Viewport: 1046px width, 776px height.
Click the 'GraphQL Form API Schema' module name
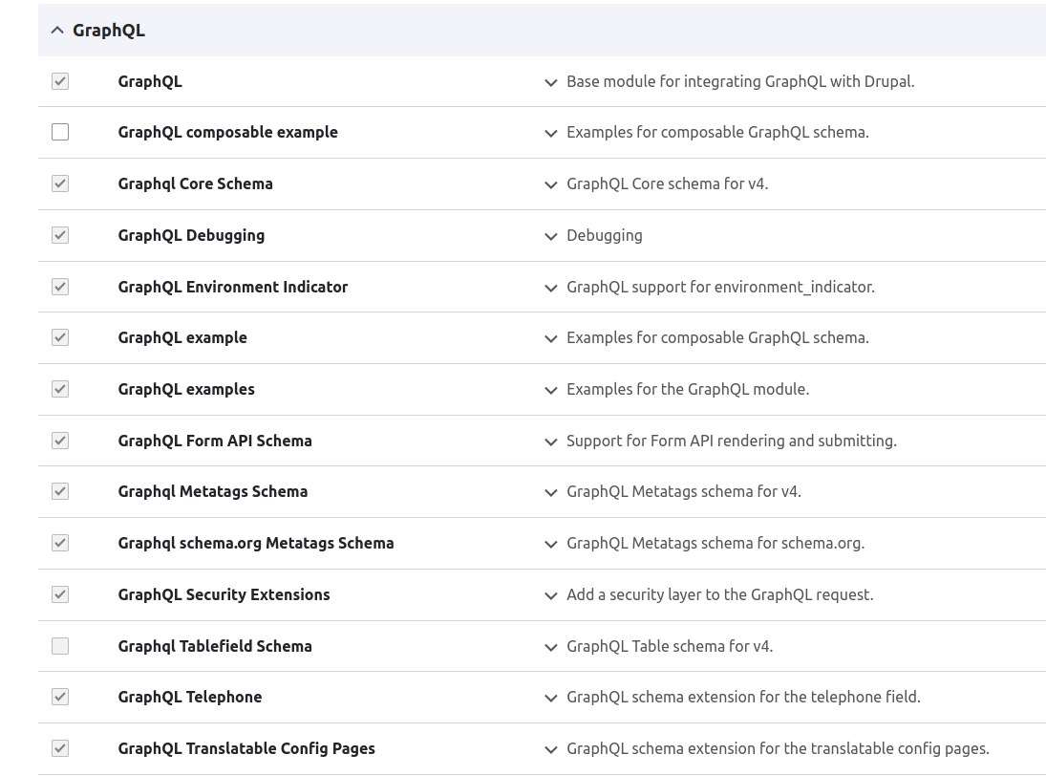click(x=215, y=441)
